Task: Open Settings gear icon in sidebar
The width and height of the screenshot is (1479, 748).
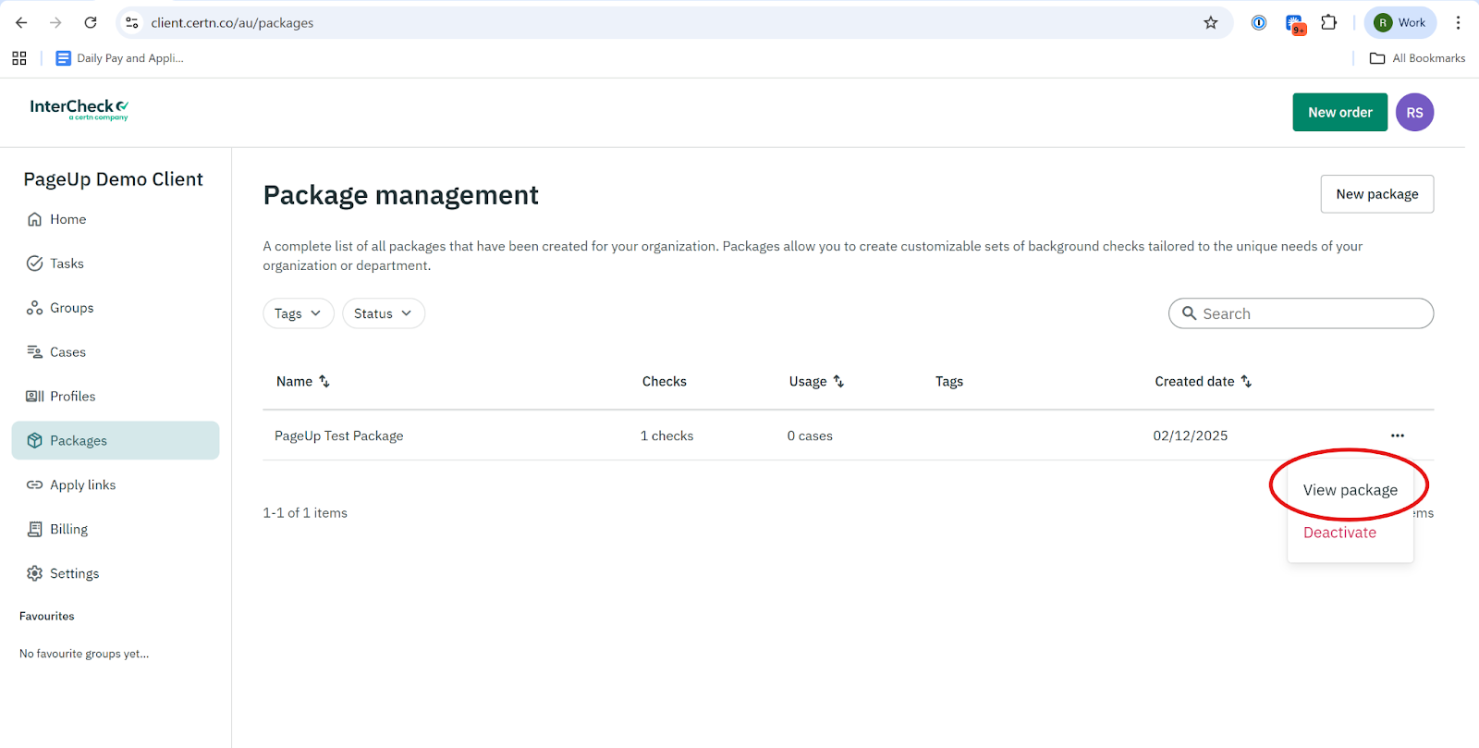Action: click(34, 573)
